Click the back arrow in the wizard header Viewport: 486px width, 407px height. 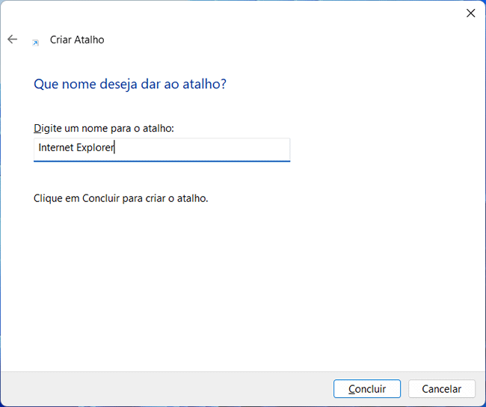[12, 40]
